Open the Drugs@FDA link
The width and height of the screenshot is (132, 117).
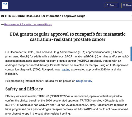(x=84, y=81)
